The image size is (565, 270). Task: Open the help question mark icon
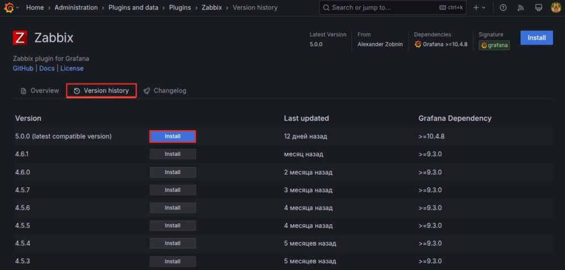[503, 8]
